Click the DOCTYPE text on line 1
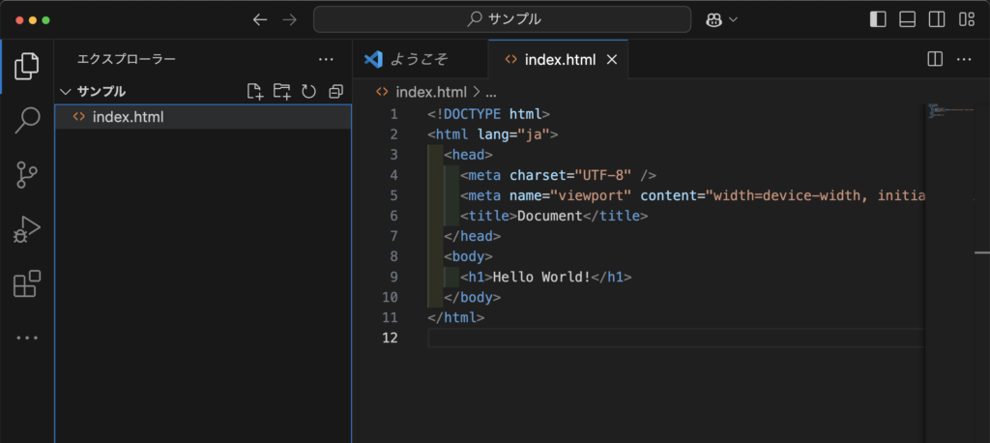The height and width of the screenshot is (443, 990). click(x=472, y=114)
